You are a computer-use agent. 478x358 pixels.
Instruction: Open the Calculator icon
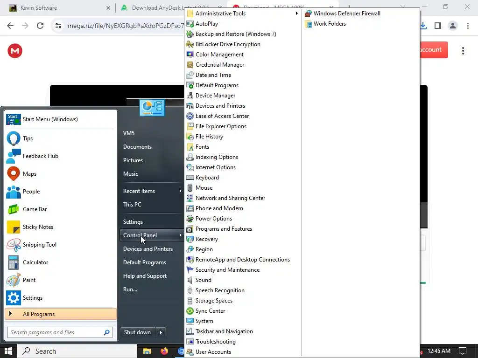pyautogui.click(x=14, y=262)
